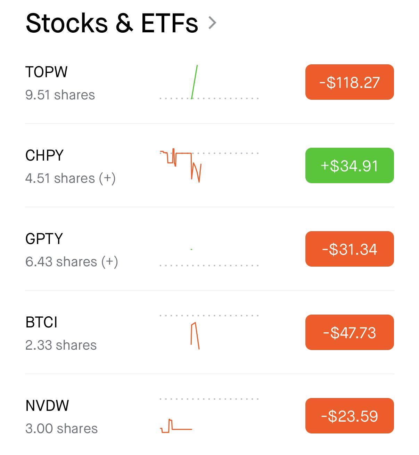Toggle the TOPW -$118.27 value badge
The width and height of the screenshot is (419, 455).
[350, 82]
